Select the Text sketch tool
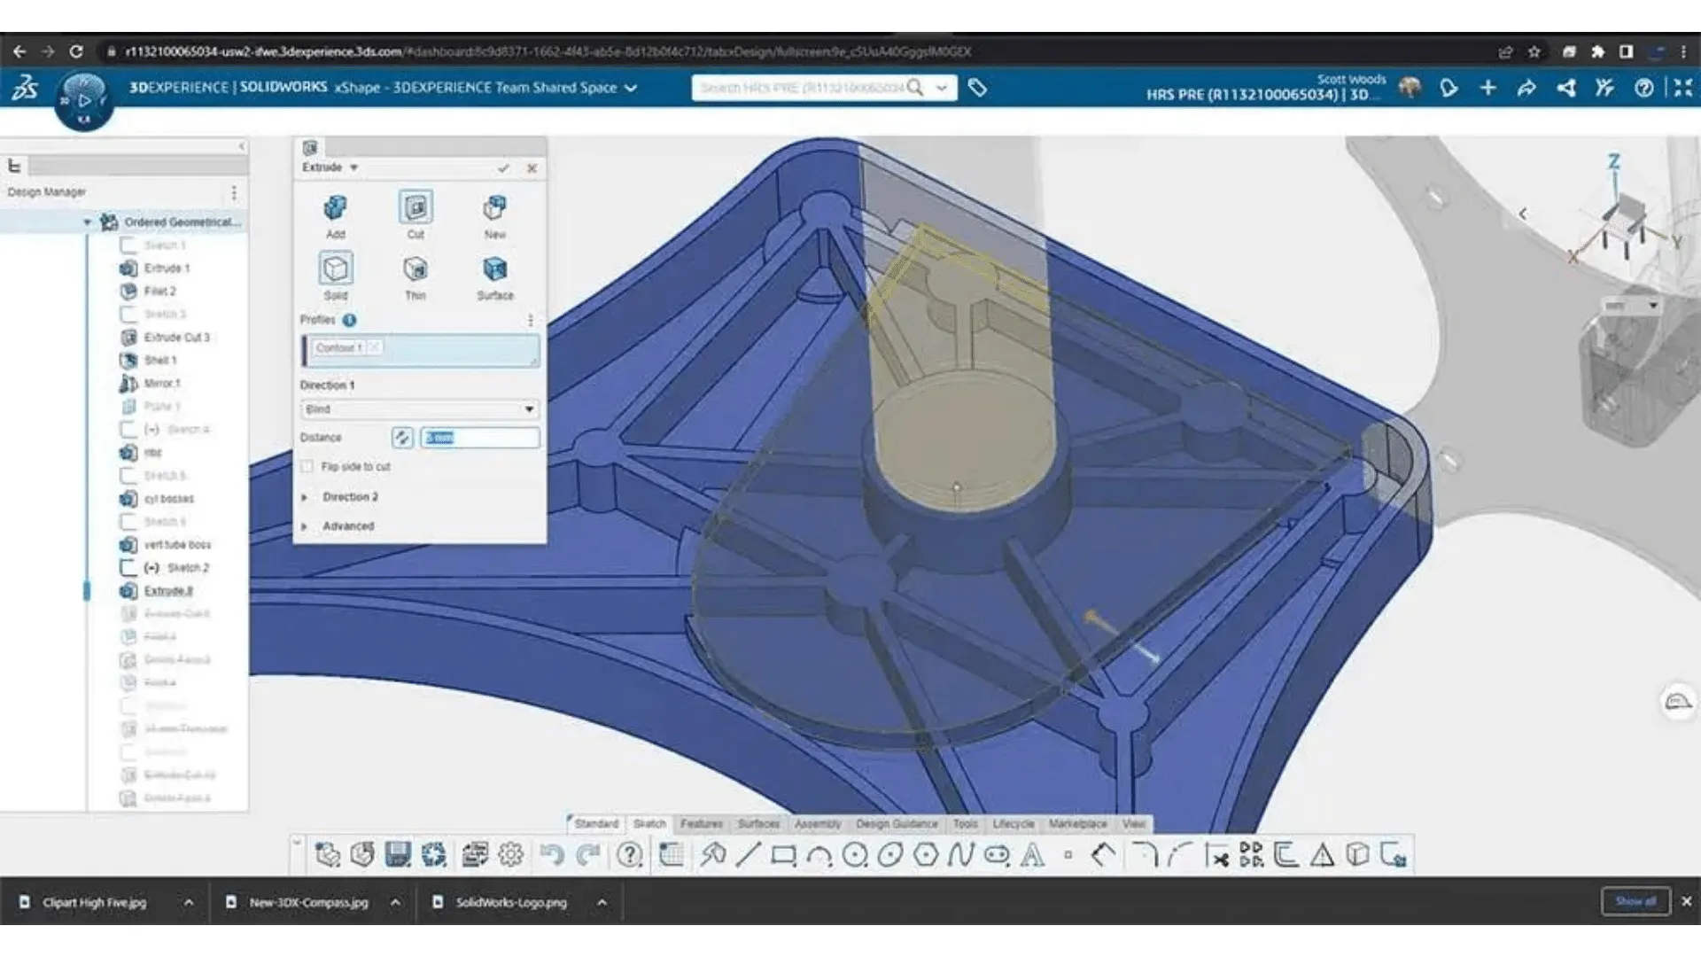This screenshot has width=1701, height=957. [1032, 855]
